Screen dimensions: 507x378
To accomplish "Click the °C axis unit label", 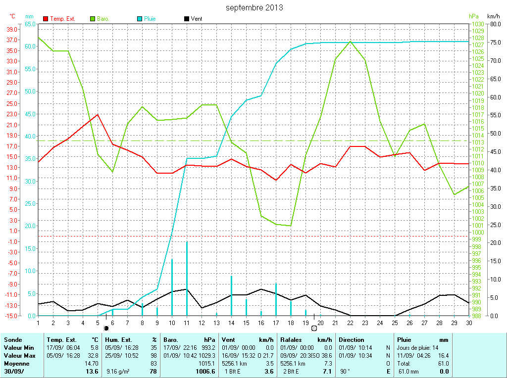I will coord(12,16).
